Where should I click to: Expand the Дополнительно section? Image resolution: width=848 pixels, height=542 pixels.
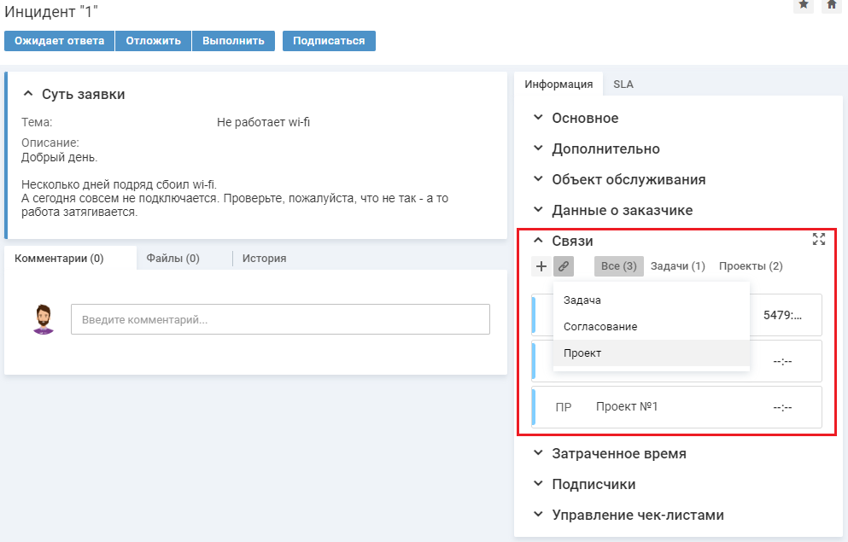point(538,149)
